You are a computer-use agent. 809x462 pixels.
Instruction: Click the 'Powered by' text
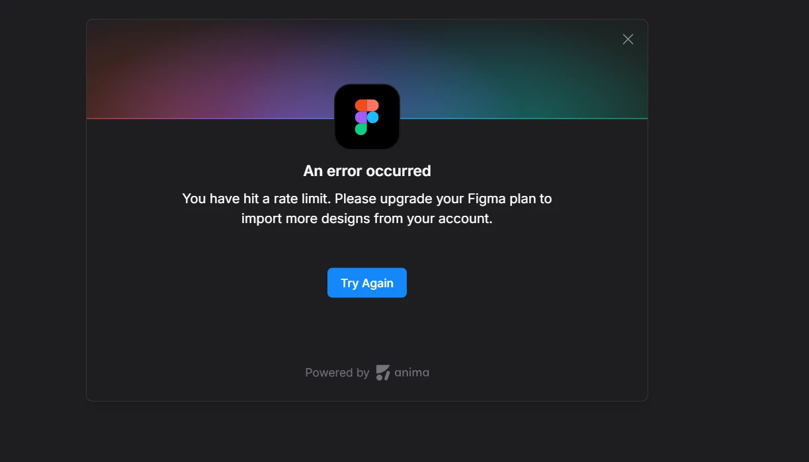pos(337,373)
